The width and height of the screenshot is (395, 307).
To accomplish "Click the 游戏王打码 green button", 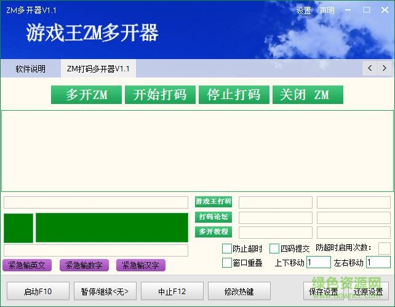I will 213,201.
